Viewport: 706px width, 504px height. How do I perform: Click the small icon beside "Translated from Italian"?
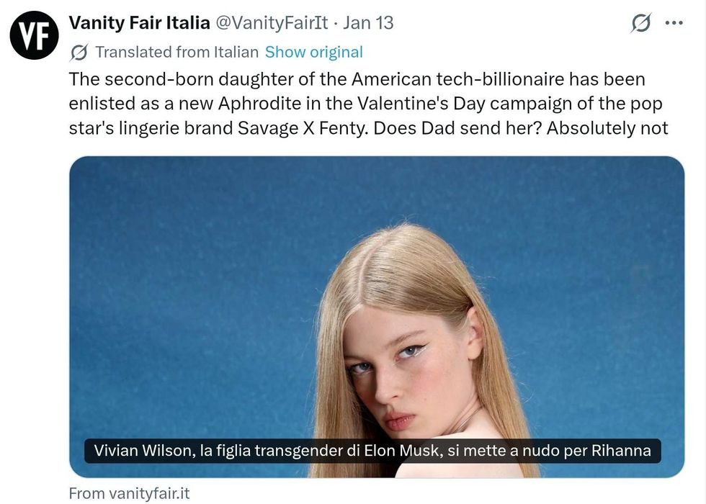pyautogui.click(x=80, y=52)
